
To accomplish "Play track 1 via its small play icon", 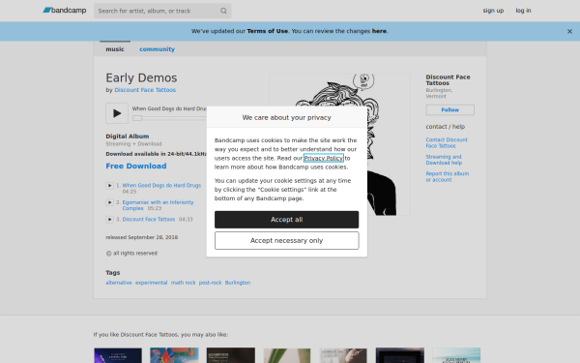I will point(109,185).
